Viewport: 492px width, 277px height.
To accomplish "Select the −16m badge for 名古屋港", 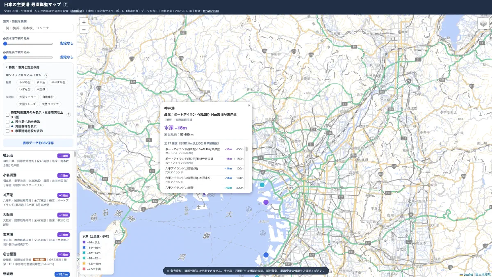I will coord(64,254).
